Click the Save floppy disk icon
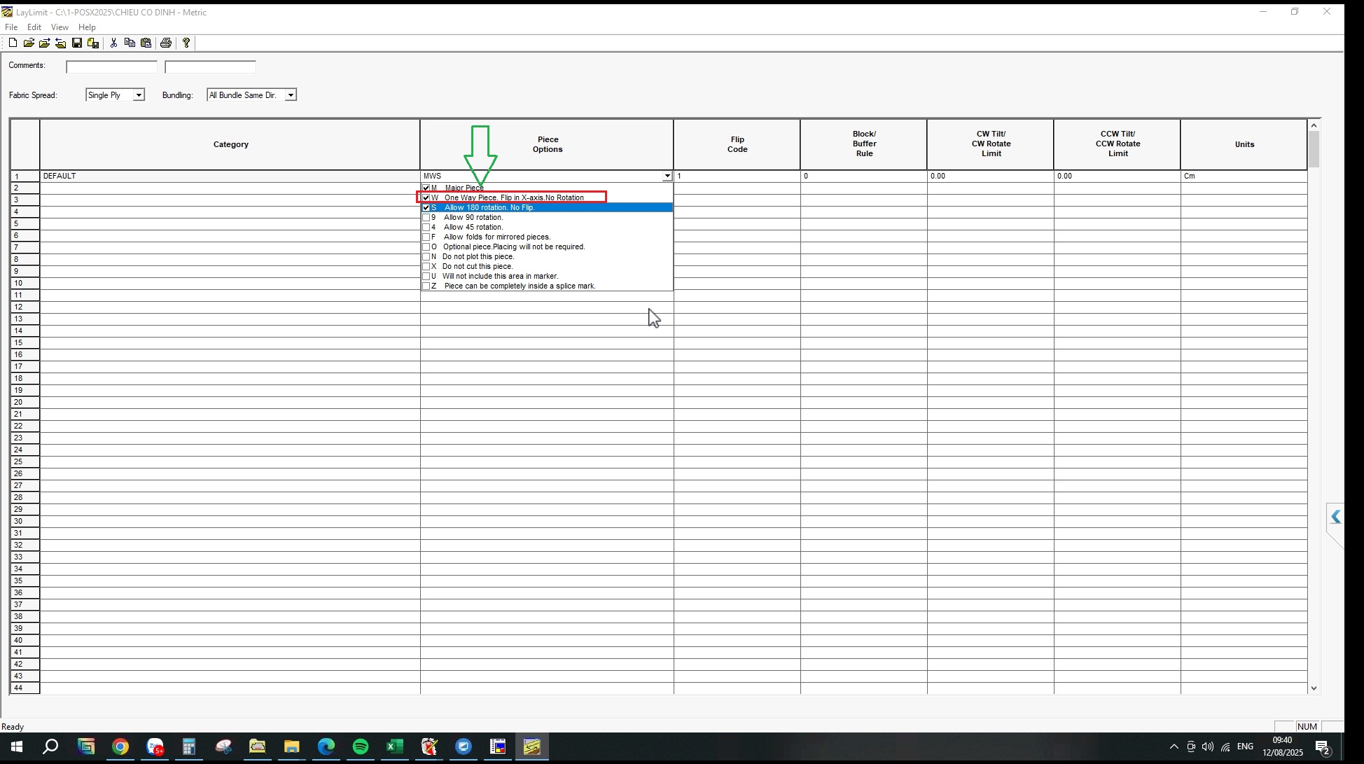Viewport: 1364px width, 764px height. click(77, 43)
